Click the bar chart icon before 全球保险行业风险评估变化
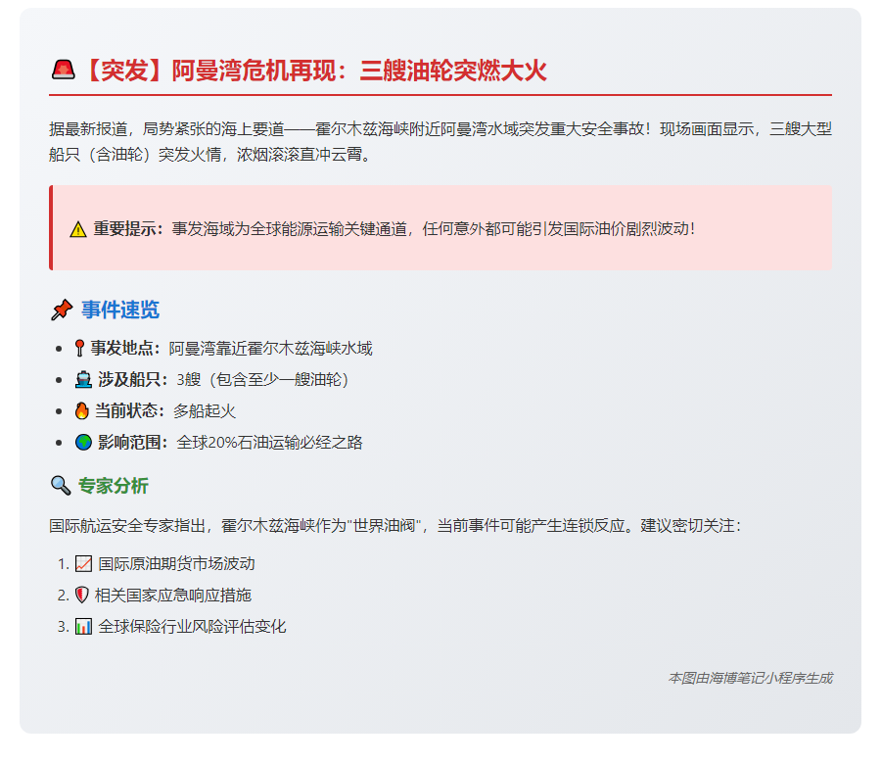 pyautogui.click(x=84, y=626)
